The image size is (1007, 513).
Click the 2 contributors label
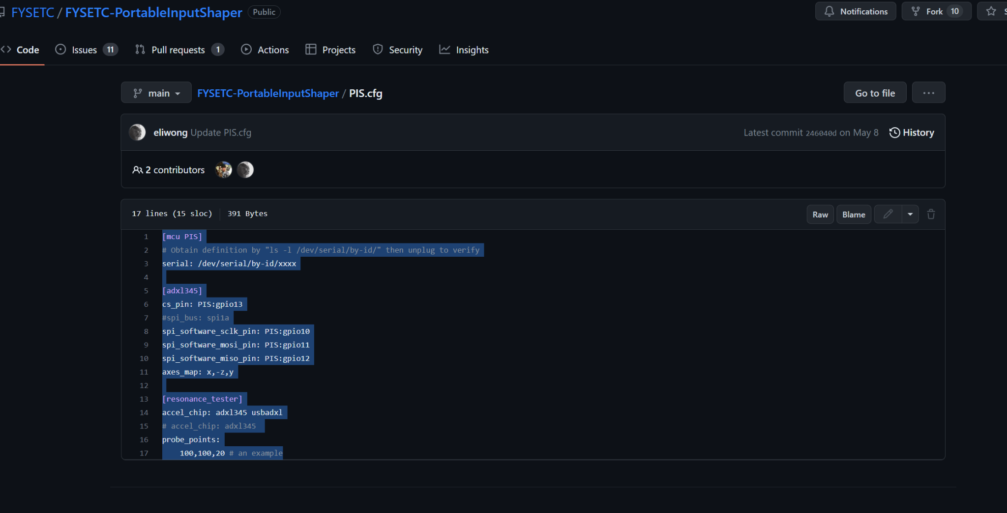pyautogui.click(x=169, y=170)
